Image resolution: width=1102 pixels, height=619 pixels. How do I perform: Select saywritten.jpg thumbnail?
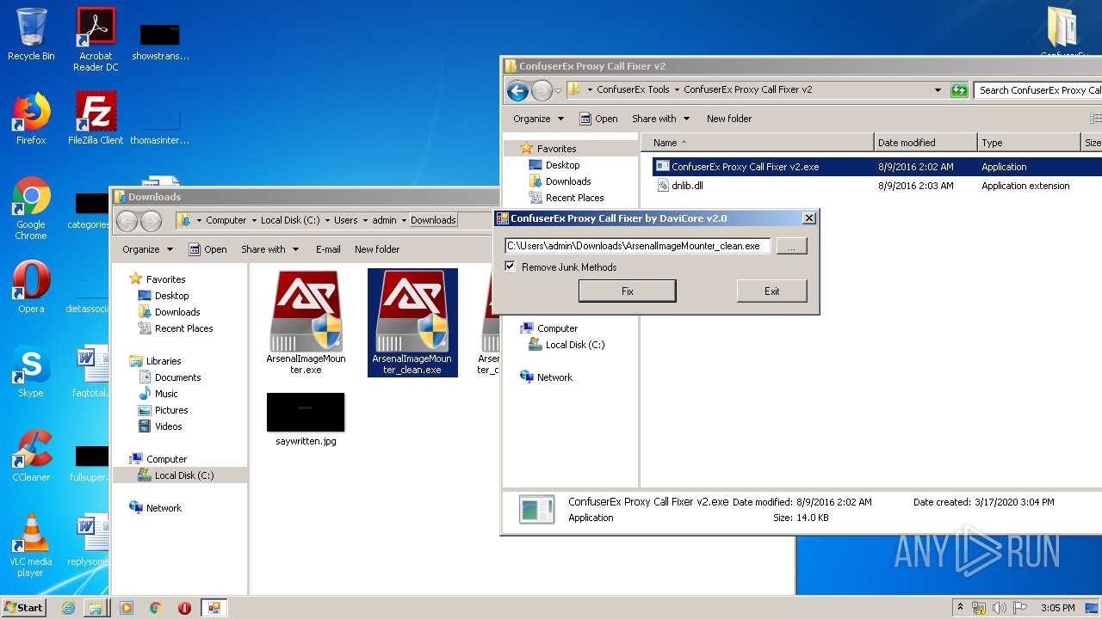coord(306,420)
